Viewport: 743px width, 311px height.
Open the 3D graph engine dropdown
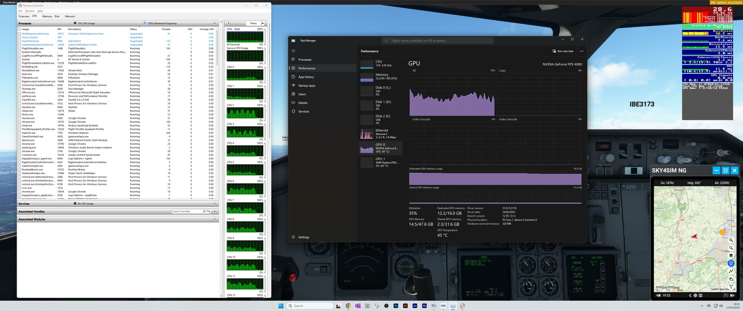[414, 70]
